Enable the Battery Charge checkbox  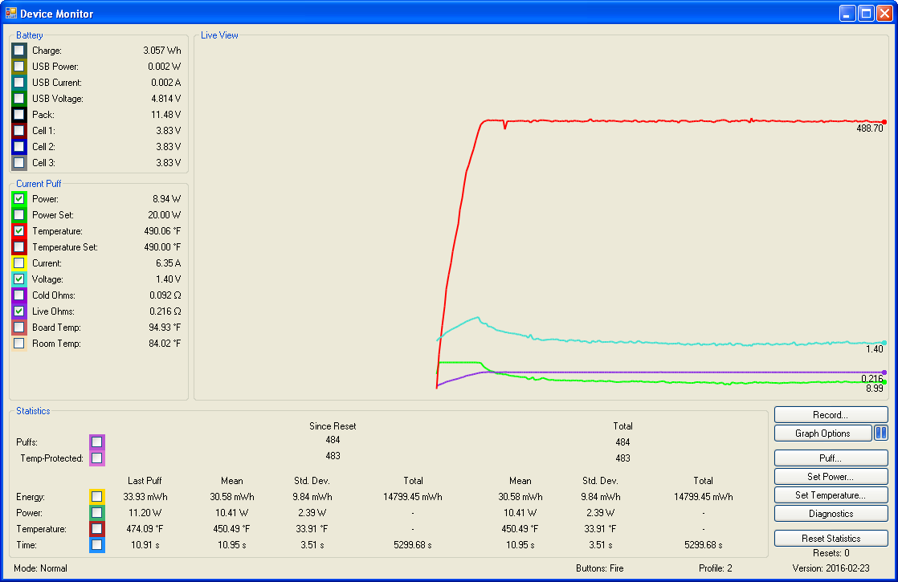point(19,51)
